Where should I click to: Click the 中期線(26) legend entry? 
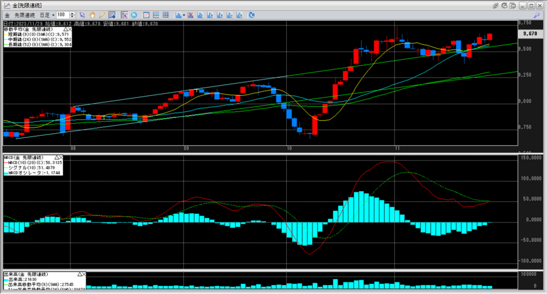[38, 39]
